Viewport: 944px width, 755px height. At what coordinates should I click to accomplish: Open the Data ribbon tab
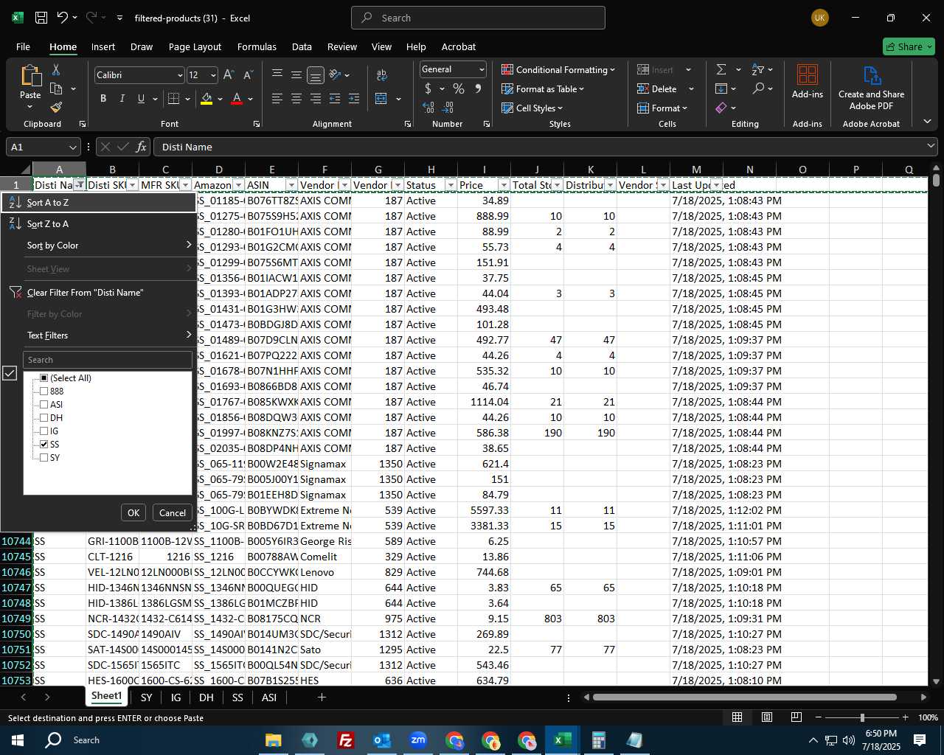pos(302,46)
